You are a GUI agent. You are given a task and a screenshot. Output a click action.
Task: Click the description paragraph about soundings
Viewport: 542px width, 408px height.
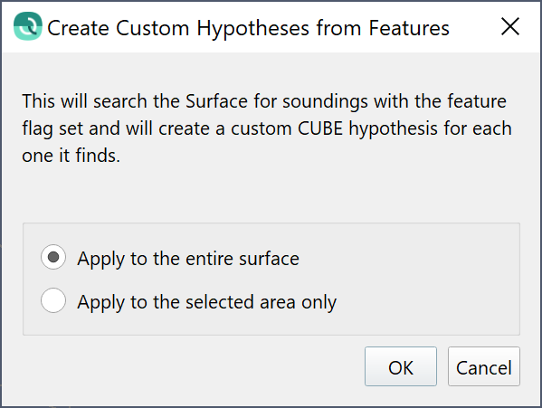tap(267, 128)
